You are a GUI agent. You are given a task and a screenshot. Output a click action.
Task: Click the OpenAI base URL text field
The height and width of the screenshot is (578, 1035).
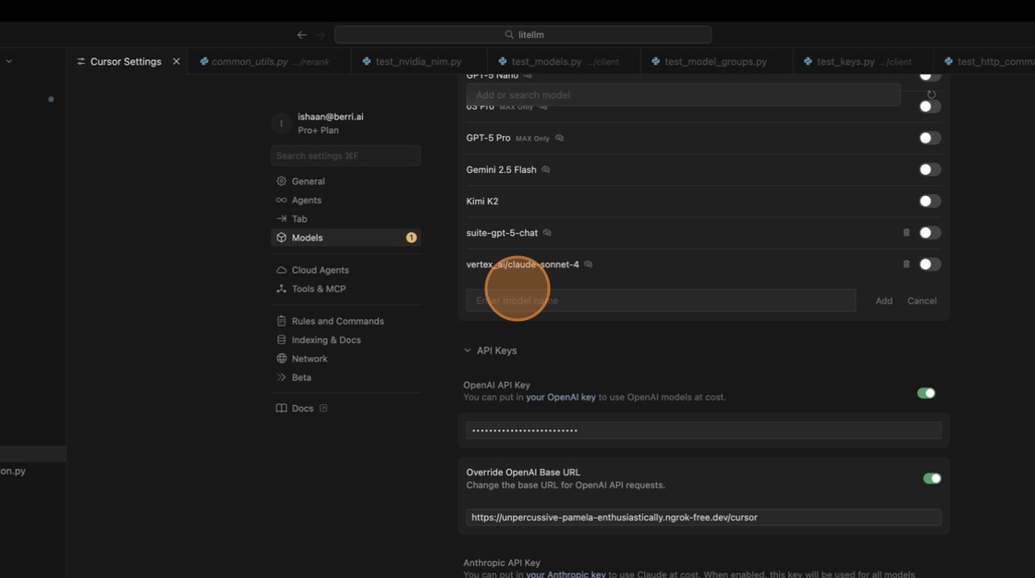click(x=702, y=517)
